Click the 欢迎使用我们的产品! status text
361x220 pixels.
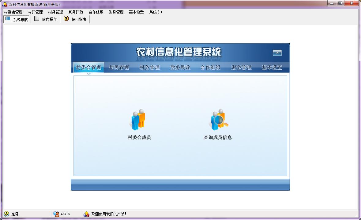[x=108, y=214]
